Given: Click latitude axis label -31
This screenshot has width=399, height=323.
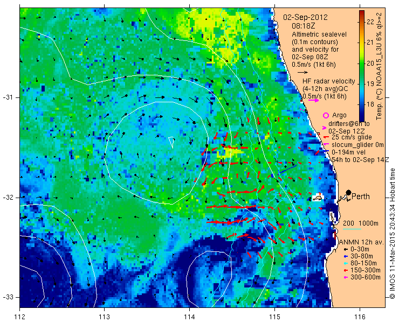Looking at the screenshot, I should point(8,97).
